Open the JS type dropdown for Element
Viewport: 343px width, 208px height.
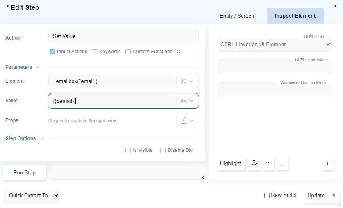[187, 81]
